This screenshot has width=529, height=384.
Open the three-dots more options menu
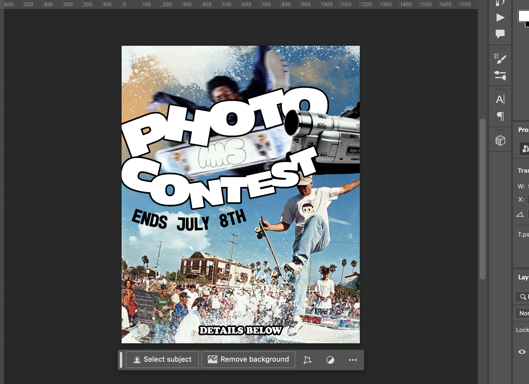click(x=353, y=360)
